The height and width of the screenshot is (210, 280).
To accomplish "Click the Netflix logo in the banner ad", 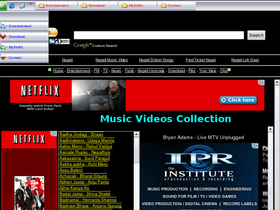I will tap(40, 91).
